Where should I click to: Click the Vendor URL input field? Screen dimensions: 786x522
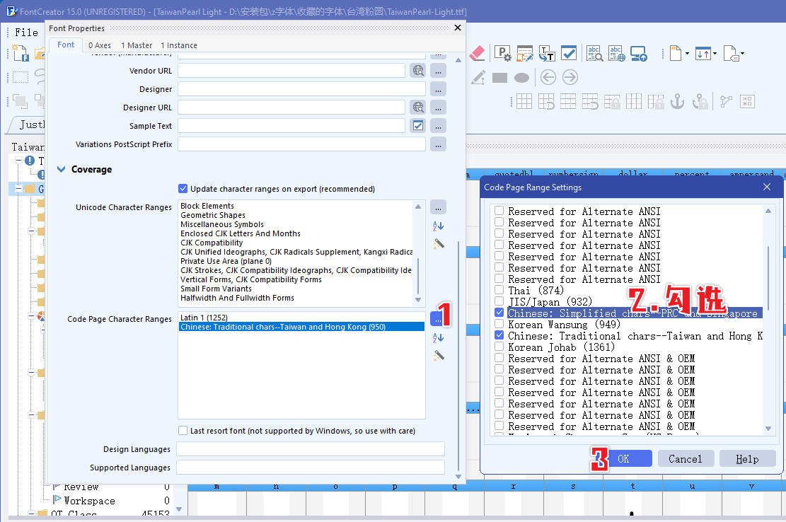tap(291, 71)
